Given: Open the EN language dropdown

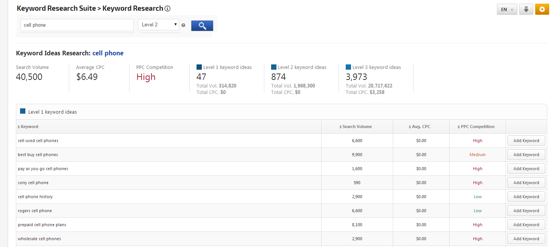Looking at the screenshot, I should point(507,9).
